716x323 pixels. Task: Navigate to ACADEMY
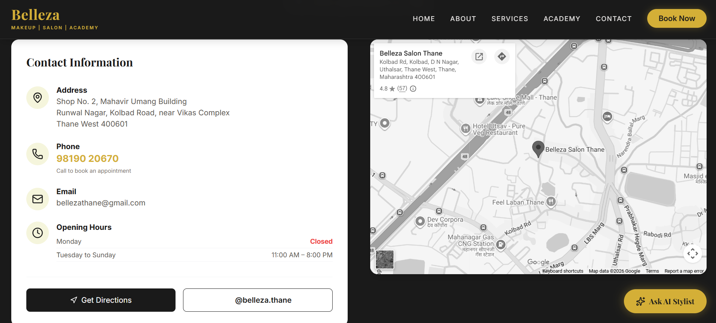(x=562, y=19)
